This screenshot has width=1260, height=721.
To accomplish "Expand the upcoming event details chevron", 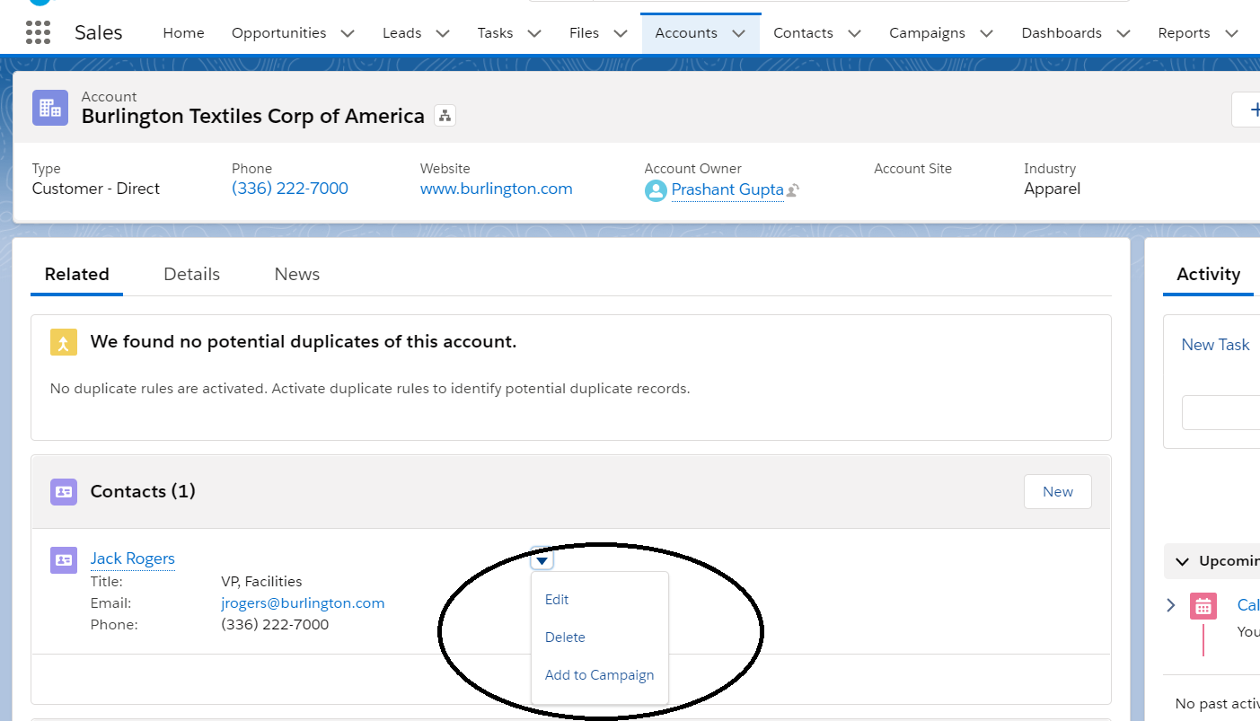I will coord(1170,605).
